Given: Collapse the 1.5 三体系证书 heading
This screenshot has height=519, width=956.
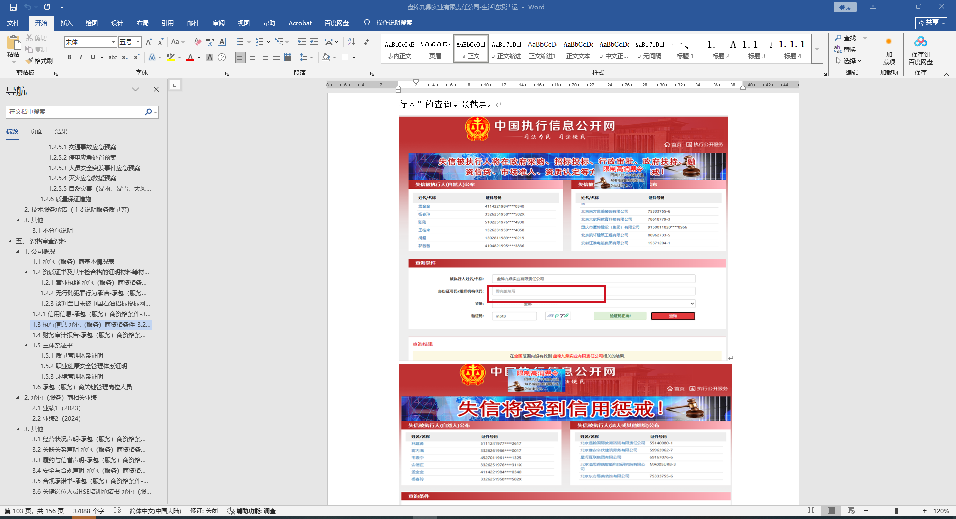Looking at the screenshot, I should coord(26,346).
